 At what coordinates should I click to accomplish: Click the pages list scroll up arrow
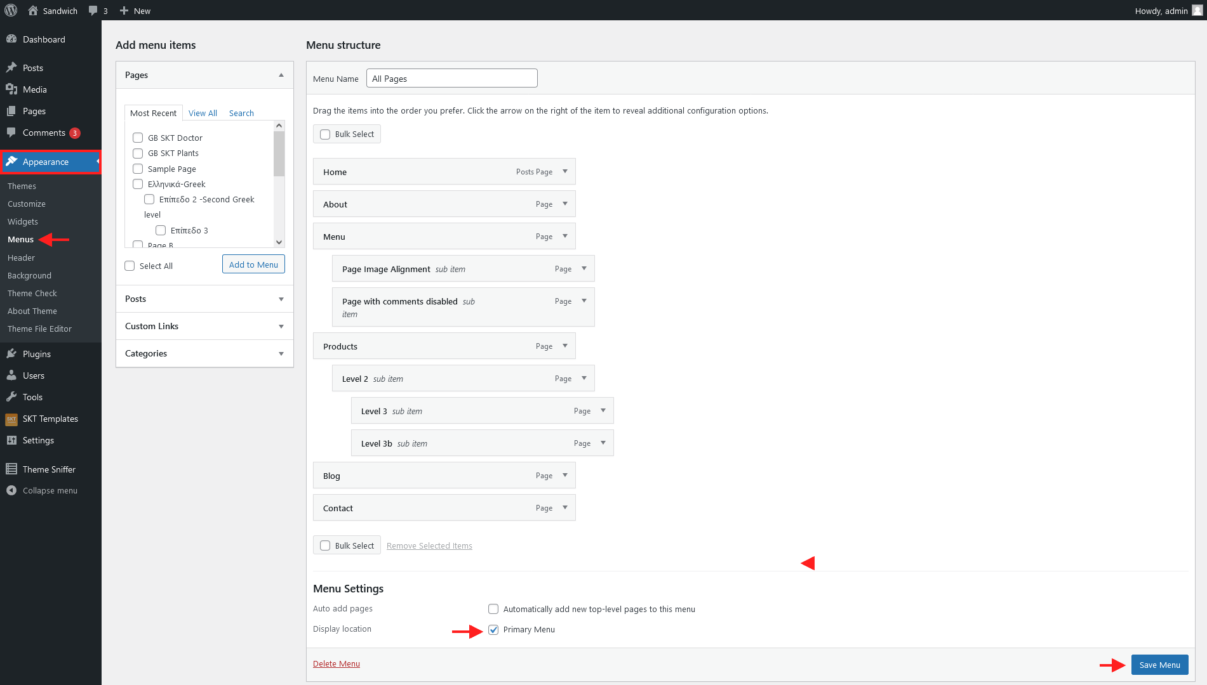pyautogui.click(x=279, y=126)
